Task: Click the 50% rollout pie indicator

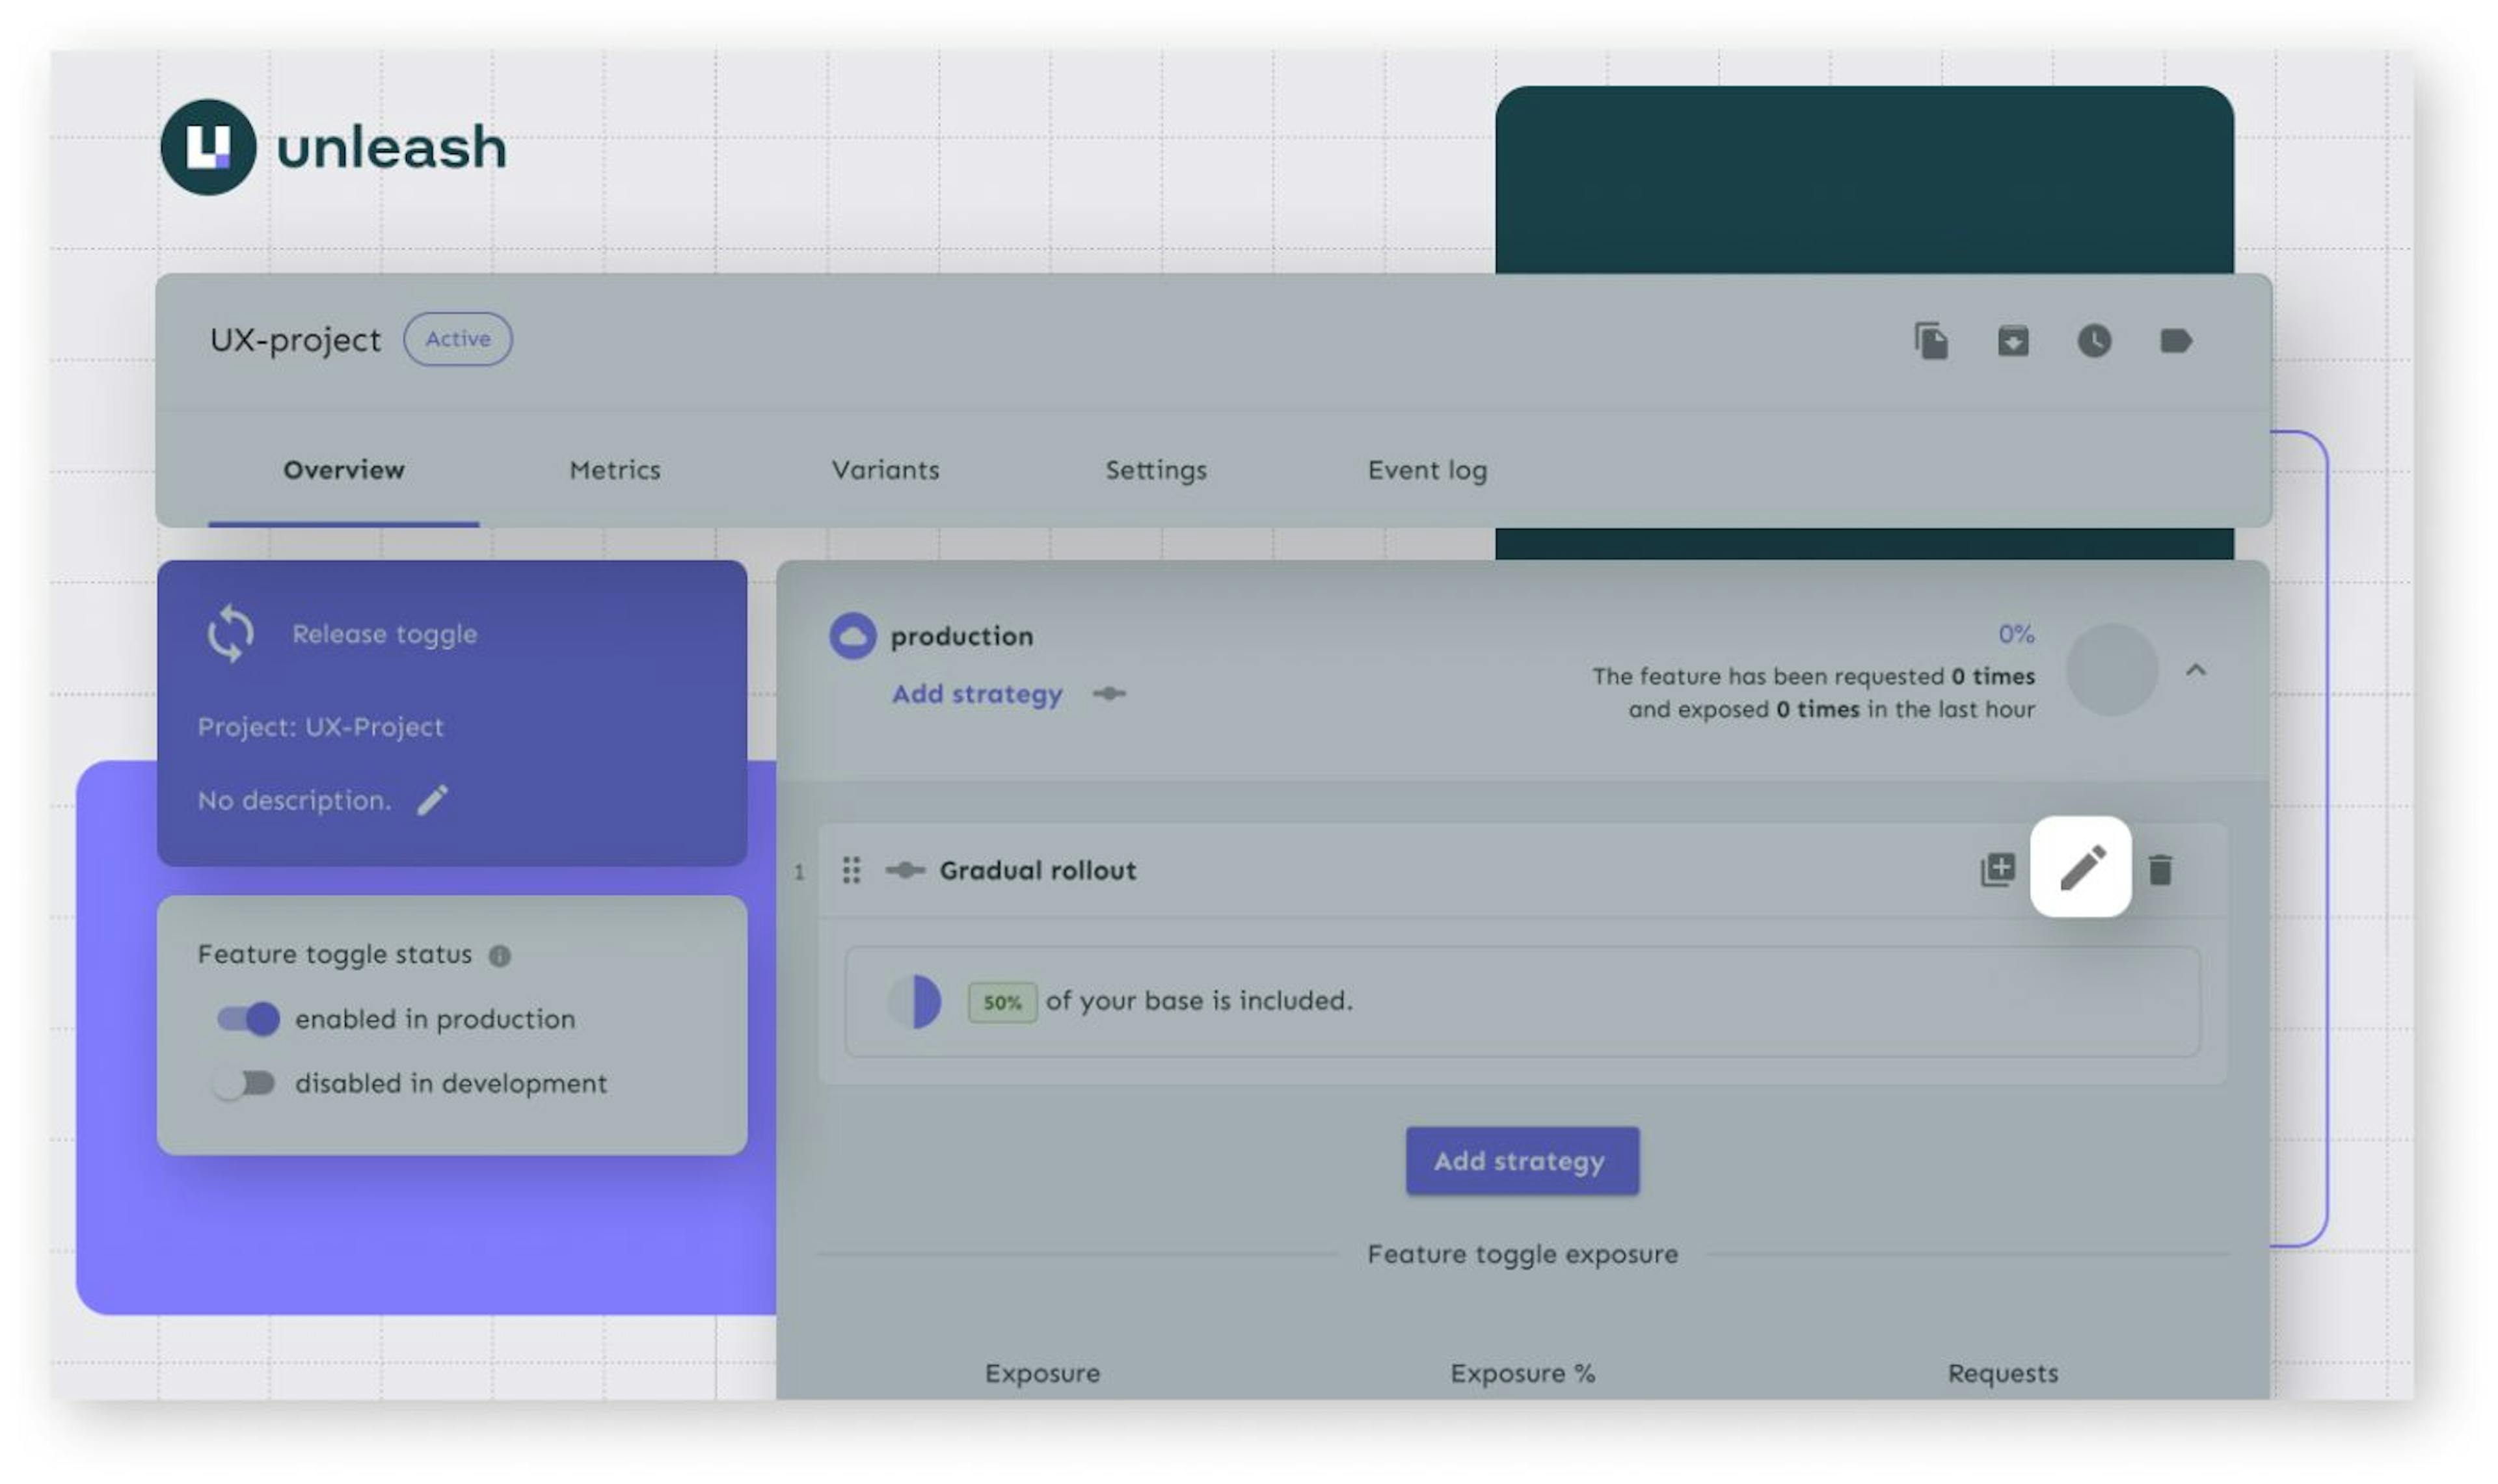Action: coord(914,1000)
